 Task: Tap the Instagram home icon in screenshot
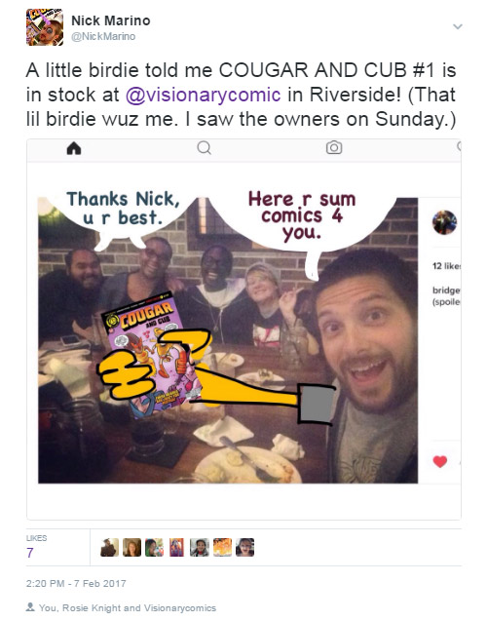coord(74,148)
